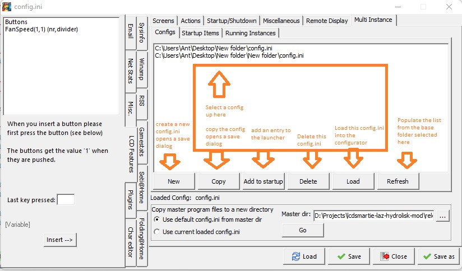462x271 pixels.
Task: Open the Folding@Home vertical tab
Action: [142, 239]
